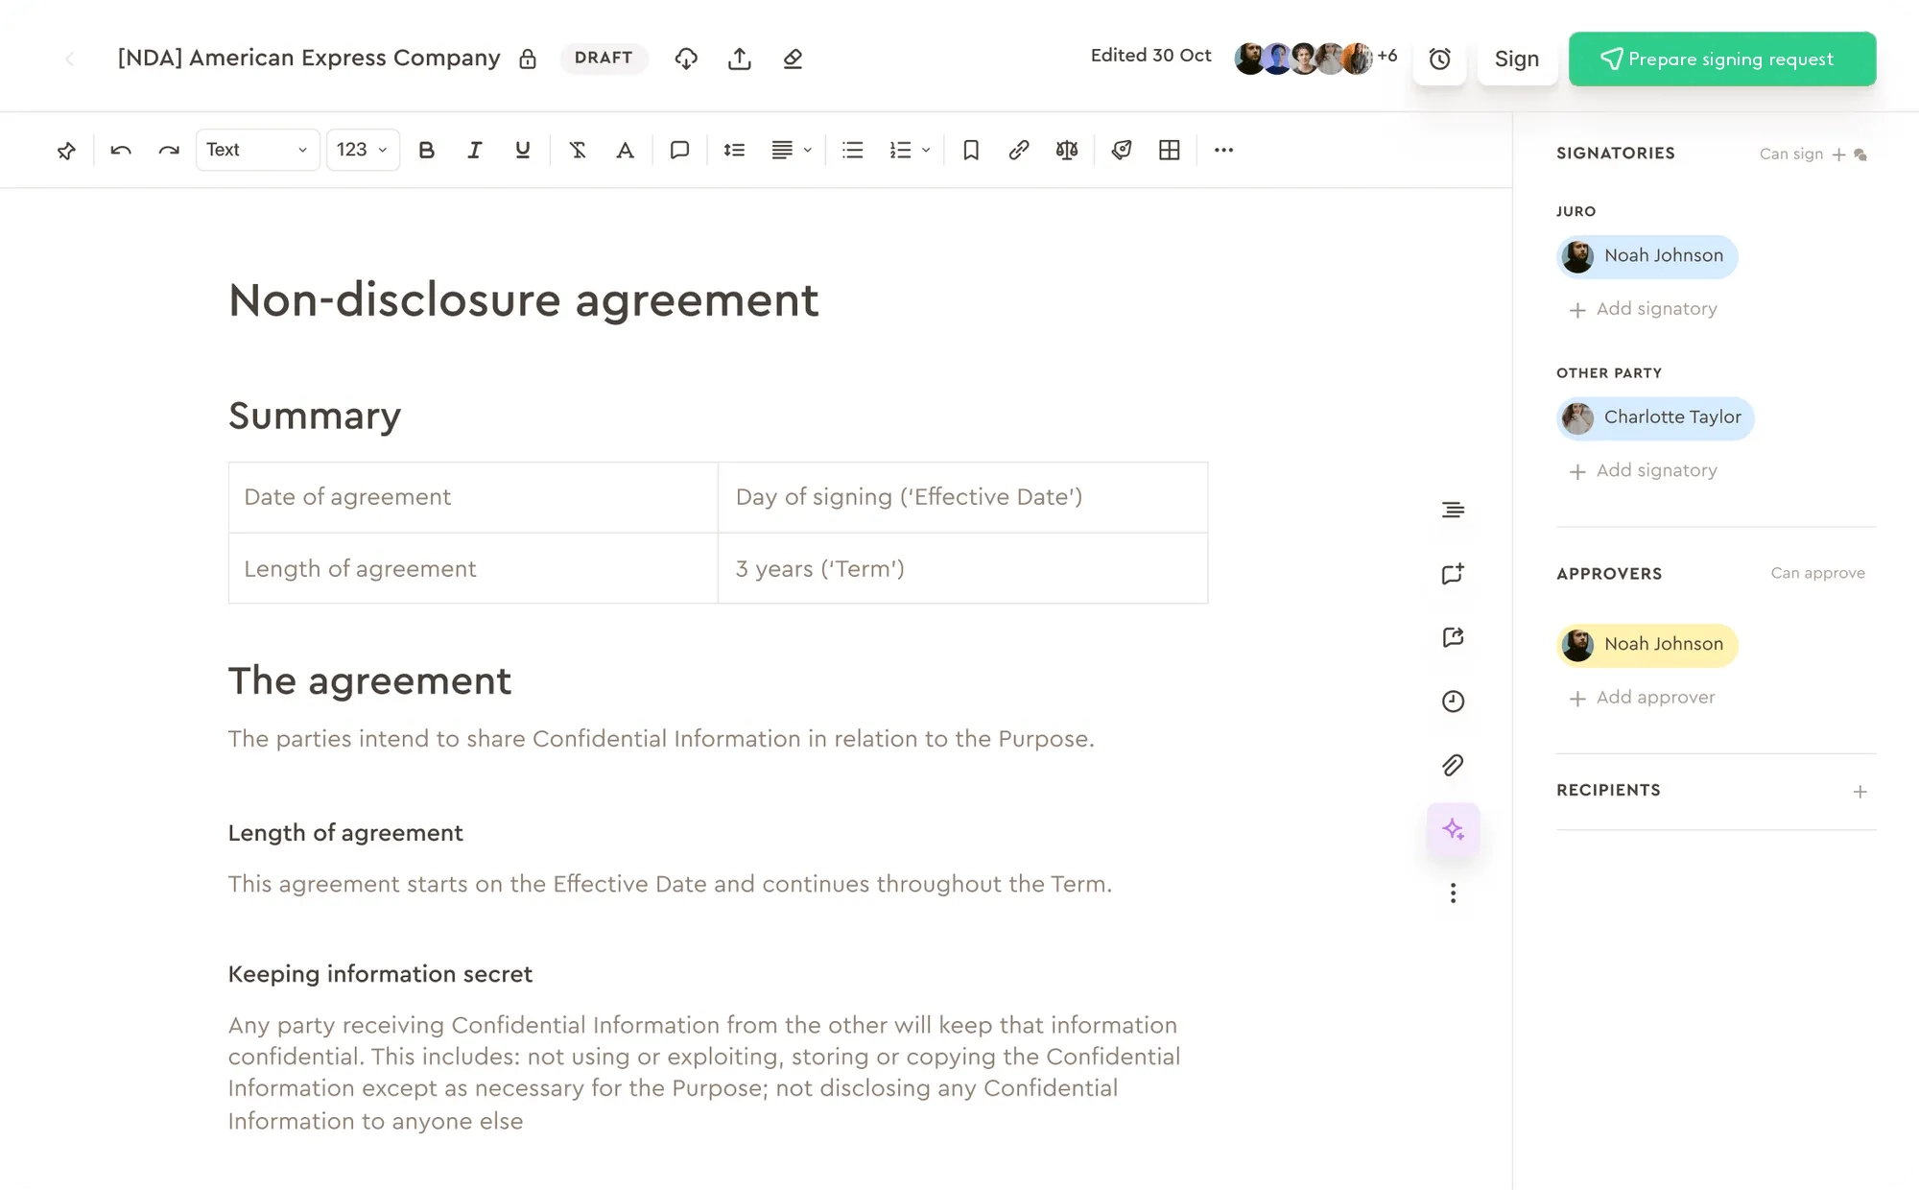
Task: Toggle underline formatting
Action: (x=522, y=150)
